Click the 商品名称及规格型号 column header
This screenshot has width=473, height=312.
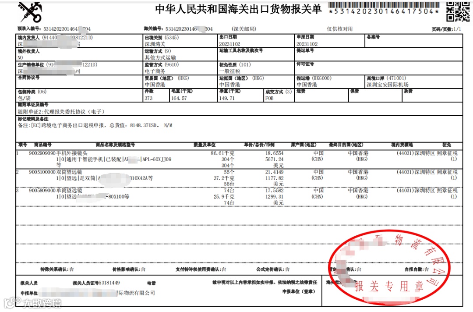[x=115, y=145]
